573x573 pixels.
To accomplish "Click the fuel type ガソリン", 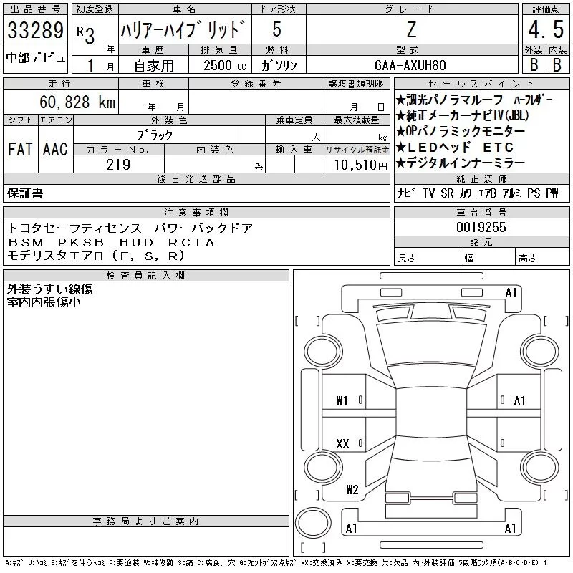I will 279,65.
